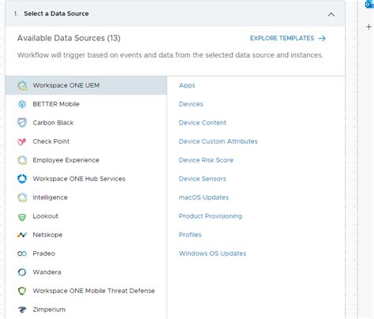
Task: Select the Workspace ONE UEM data source
Action: click(x=86, y=85)
